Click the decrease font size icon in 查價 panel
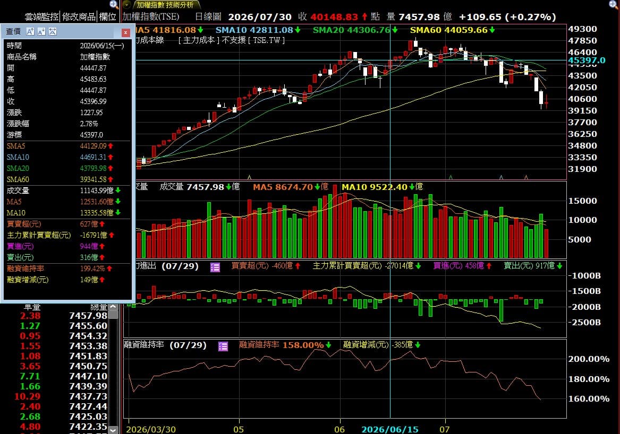The image size is (620, 434). coord(41,32)
